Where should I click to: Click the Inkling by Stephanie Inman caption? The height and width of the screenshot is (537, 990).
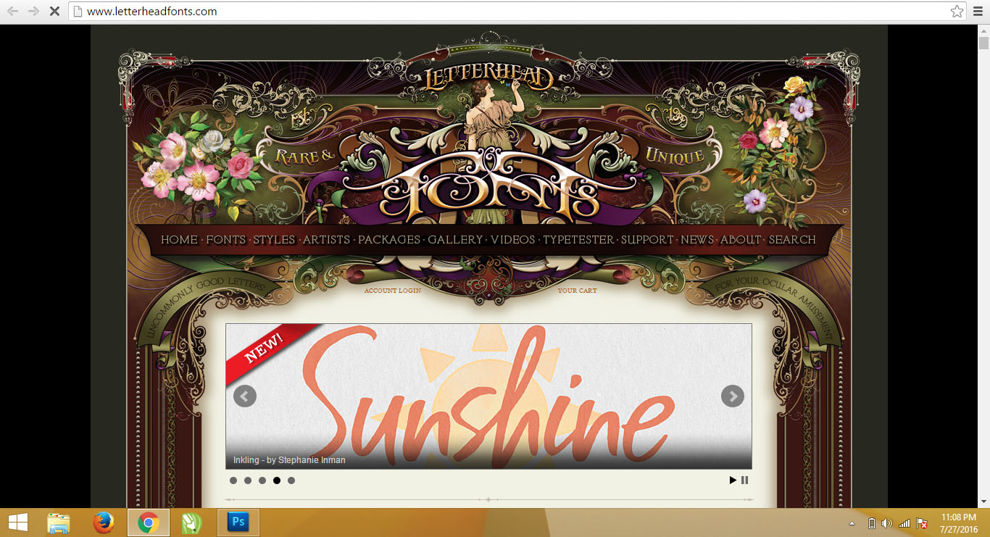[x=289, y=460]
